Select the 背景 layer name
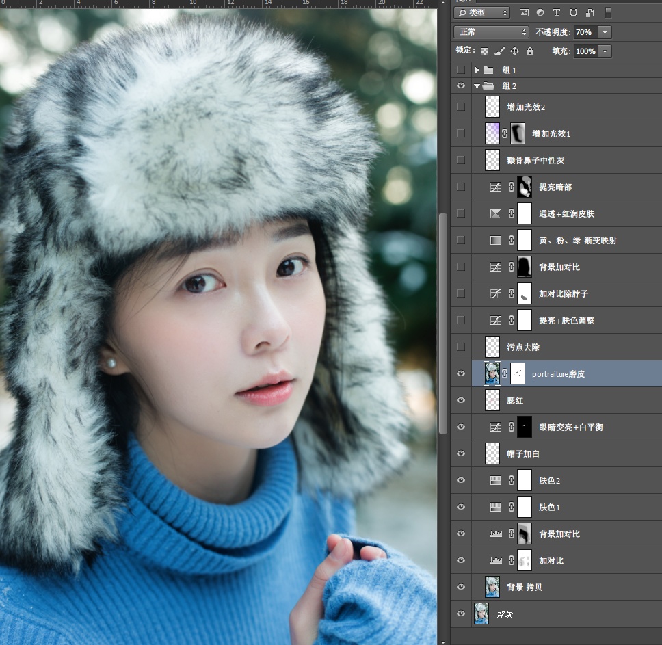Screen dimensions: 662x645 (505, 614)
